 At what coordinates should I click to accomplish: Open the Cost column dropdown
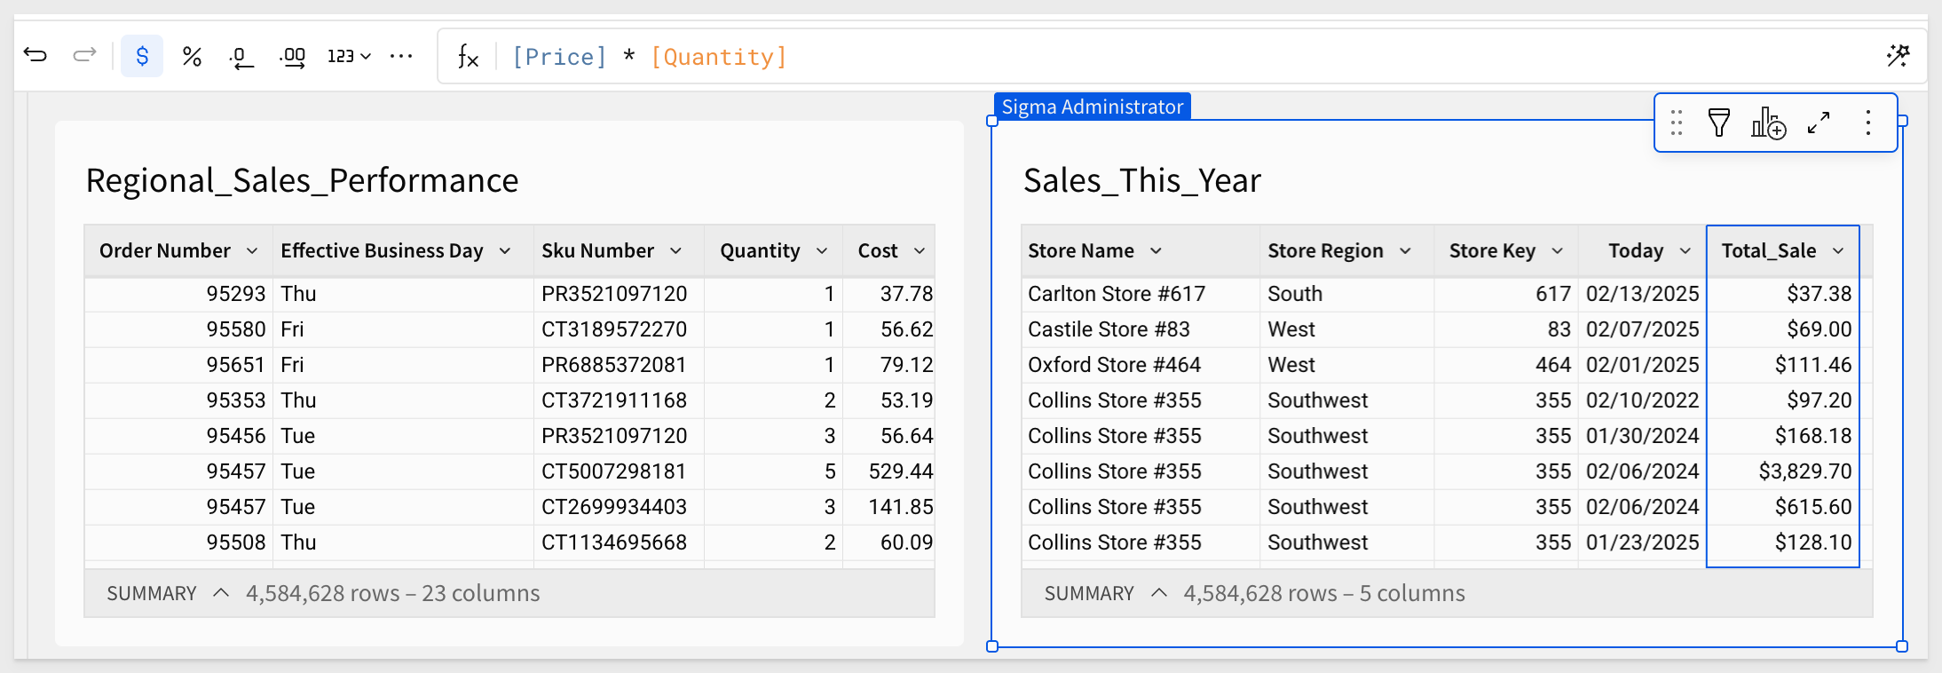(920, 251)
